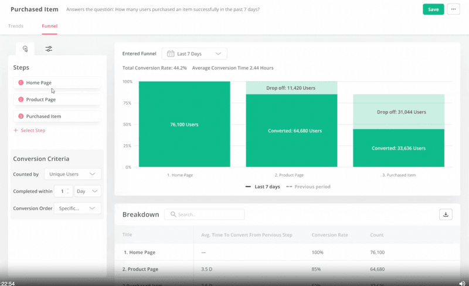Select the Funnel tab
Viewport: 469px width, 286px height.
49,26
